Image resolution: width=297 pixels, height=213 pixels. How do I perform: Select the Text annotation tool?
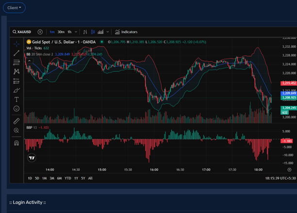click(16, 99)
